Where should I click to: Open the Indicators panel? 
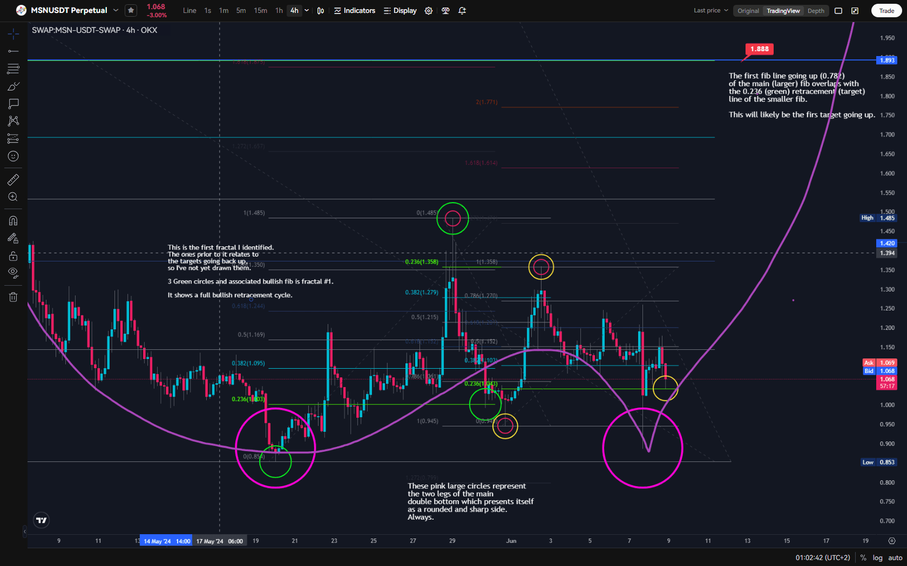point(355,10)
